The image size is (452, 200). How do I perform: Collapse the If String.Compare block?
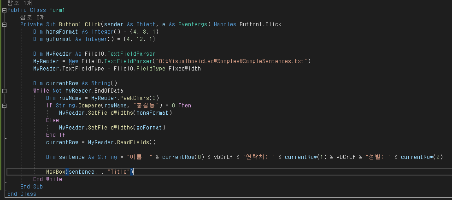pyautogui.click(x=4, y=106)
